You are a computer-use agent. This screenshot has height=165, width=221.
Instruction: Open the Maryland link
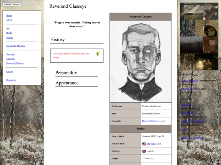151,144
